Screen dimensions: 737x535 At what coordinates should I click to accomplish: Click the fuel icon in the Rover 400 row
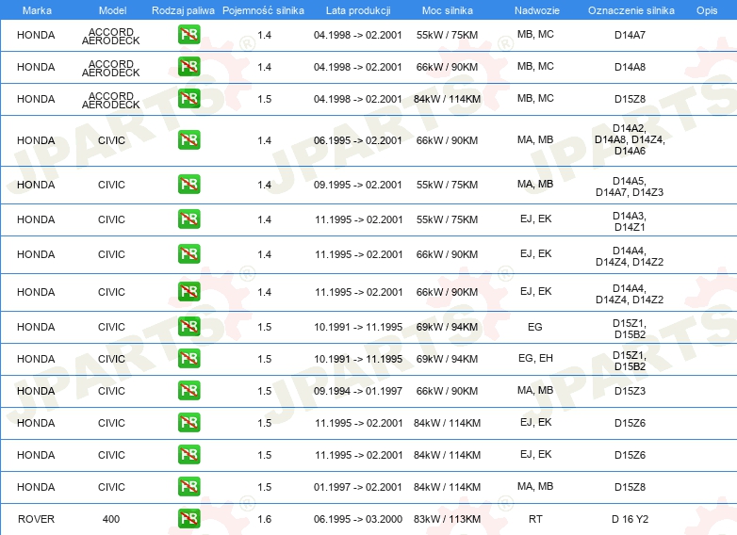pyautogui.click(x=188, y=518)
